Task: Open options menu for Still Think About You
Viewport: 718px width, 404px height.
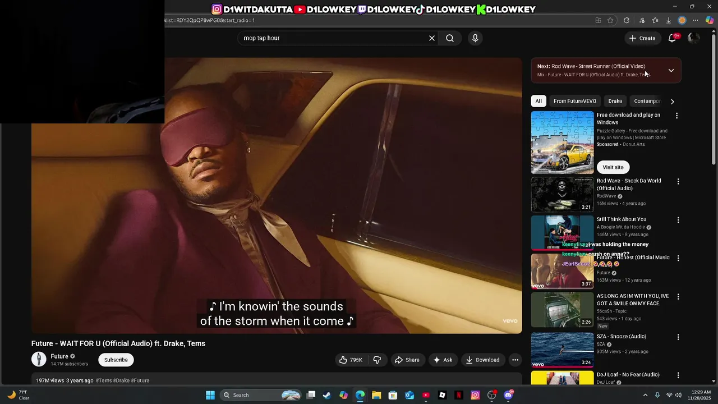Action: point(678,221)
